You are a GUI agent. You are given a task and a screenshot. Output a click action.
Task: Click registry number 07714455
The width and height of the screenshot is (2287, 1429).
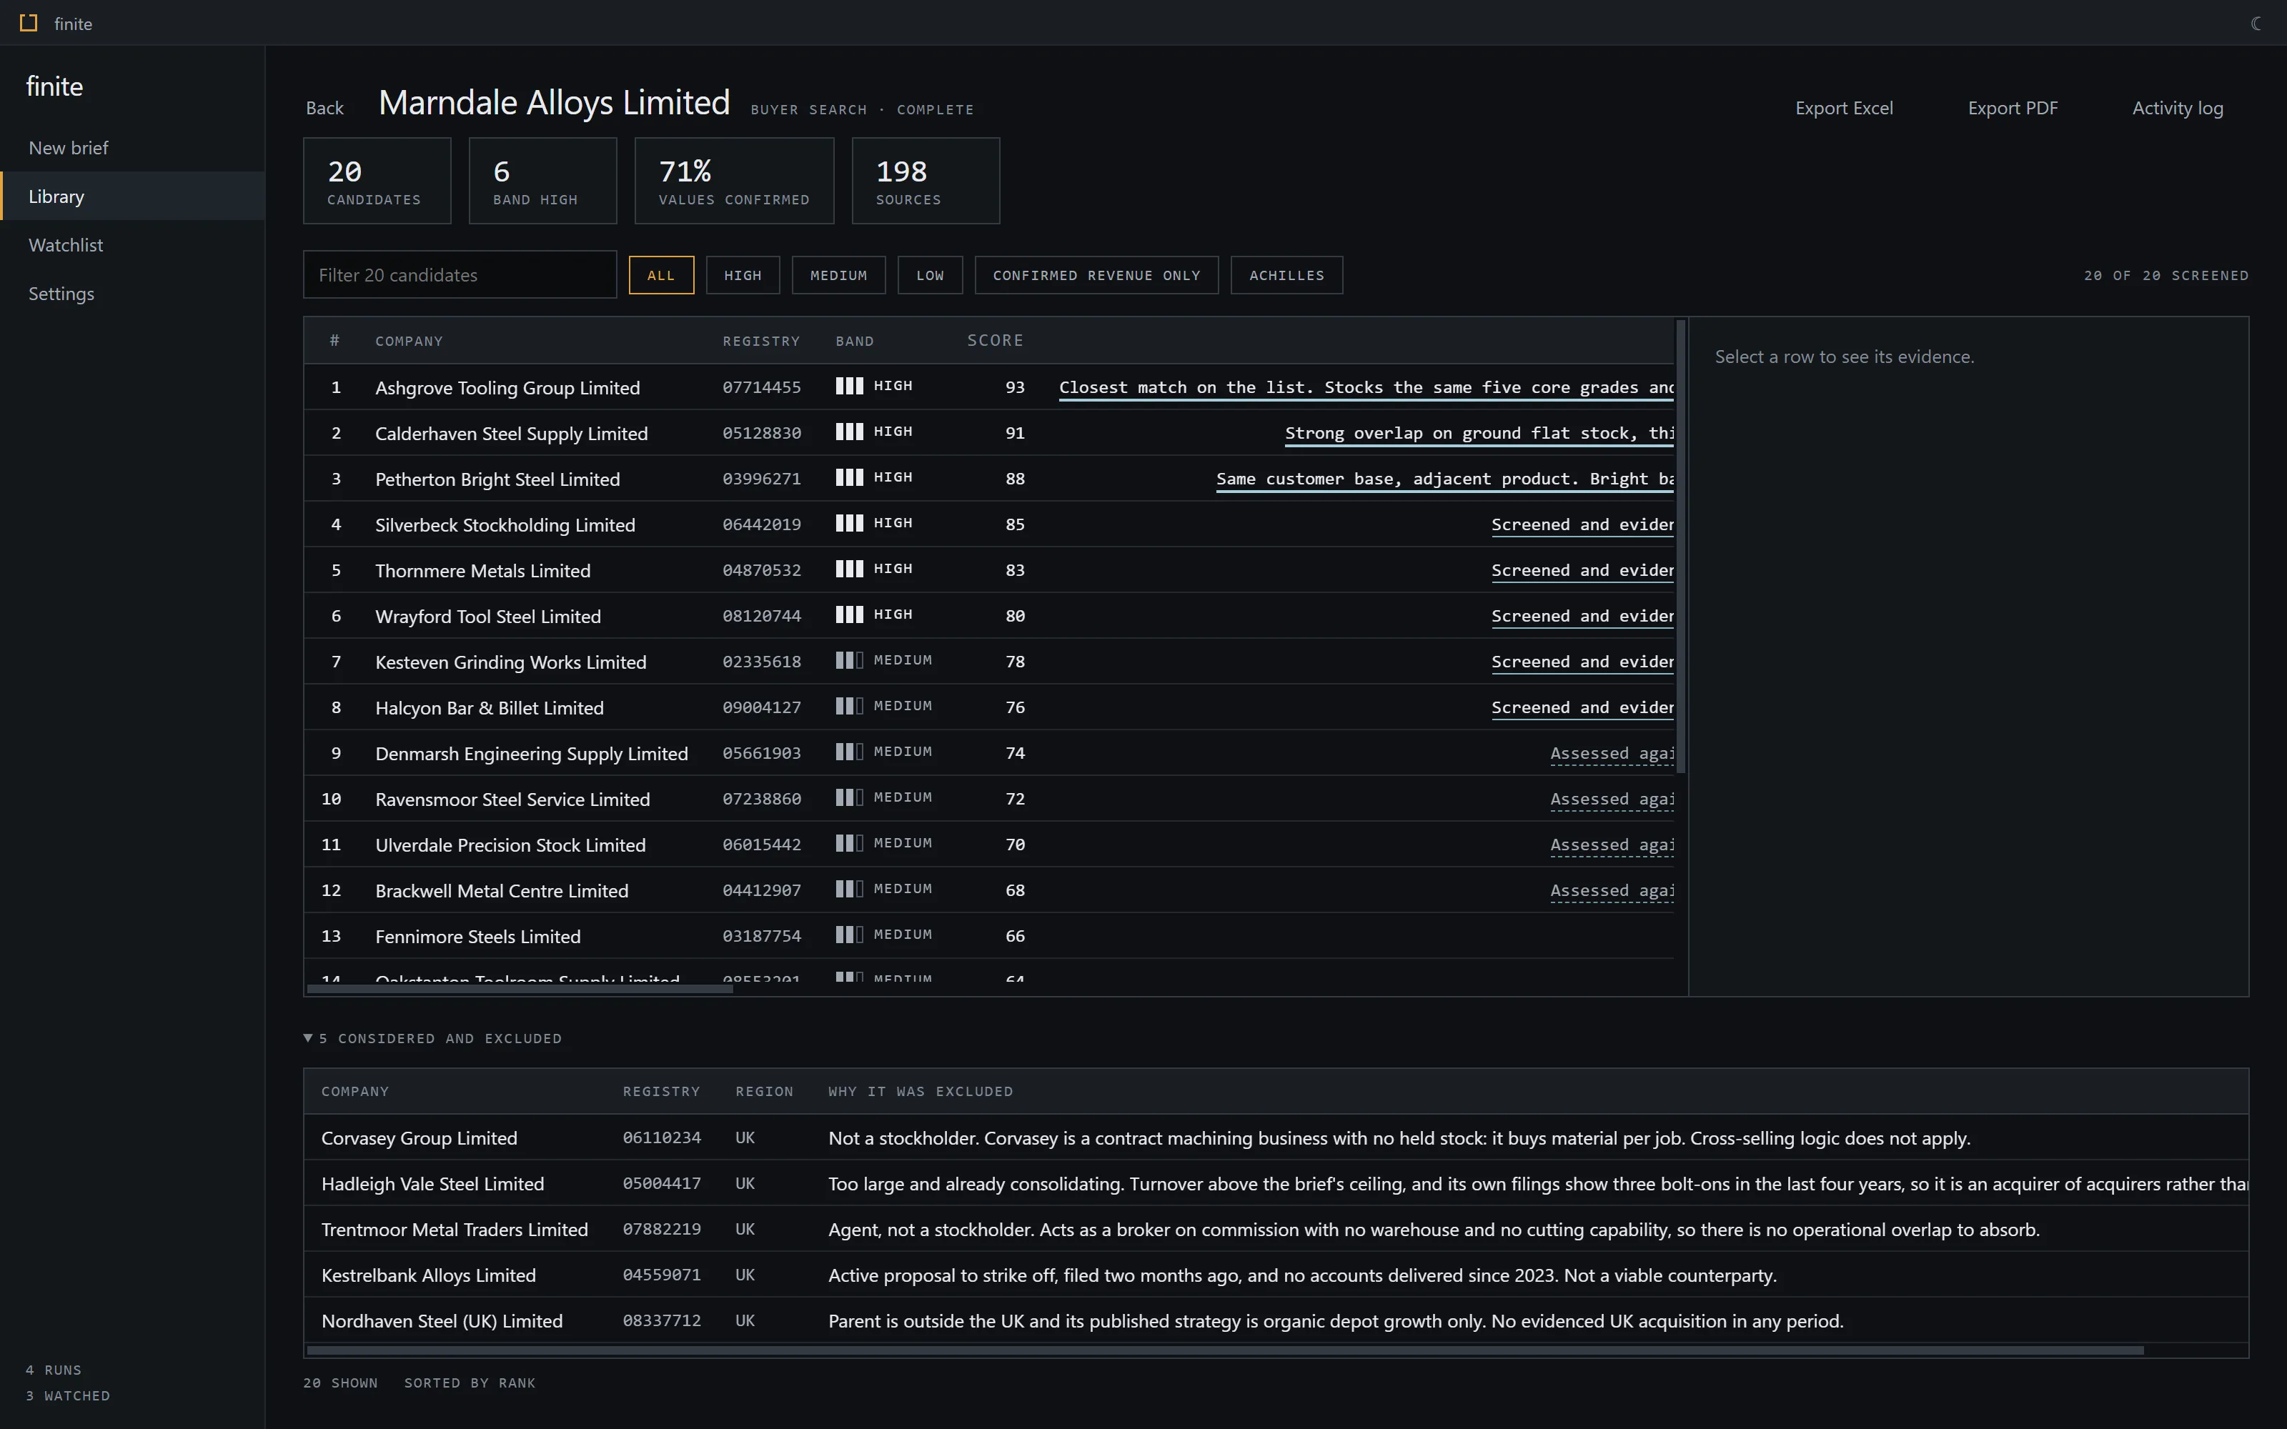[762, 387]
